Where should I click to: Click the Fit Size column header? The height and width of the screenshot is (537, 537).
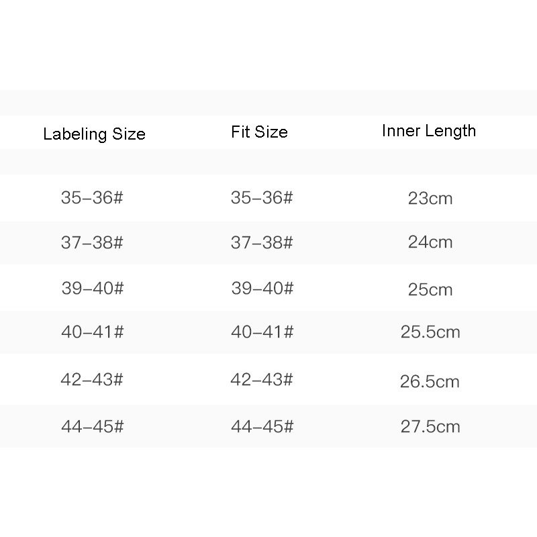click(259, 132)
